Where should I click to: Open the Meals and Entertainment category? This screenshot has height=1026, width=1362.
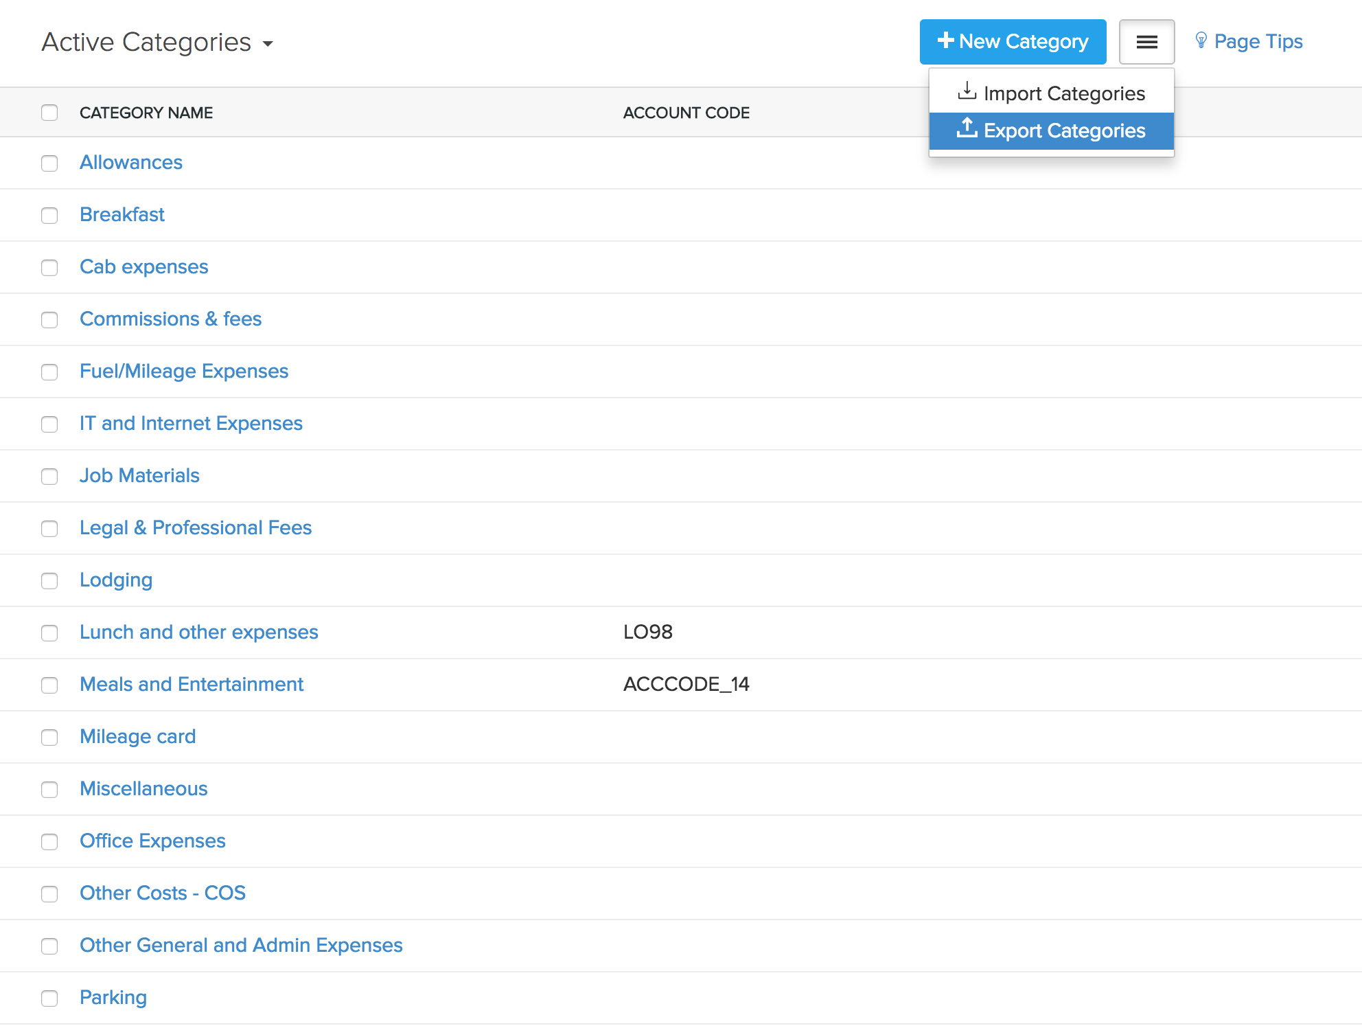tap(192, 684)
